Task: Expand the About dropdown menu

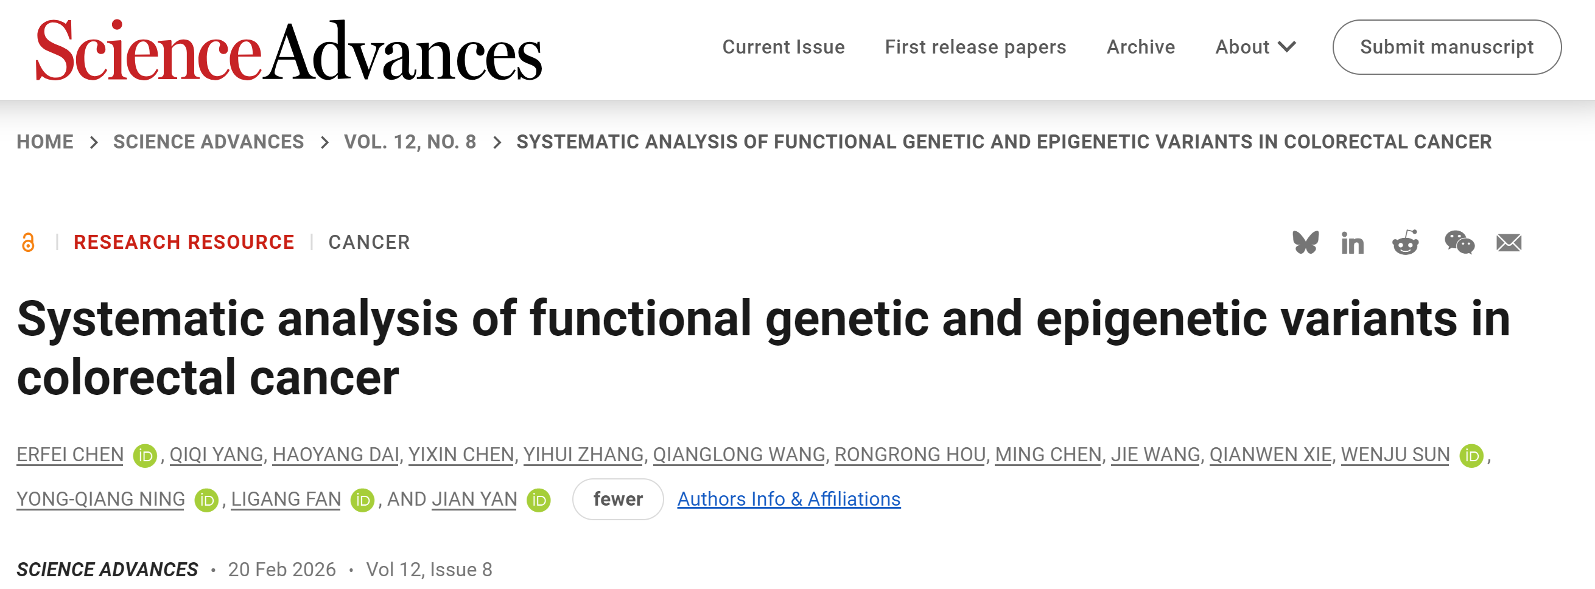Action: [x=1255, y=47]
